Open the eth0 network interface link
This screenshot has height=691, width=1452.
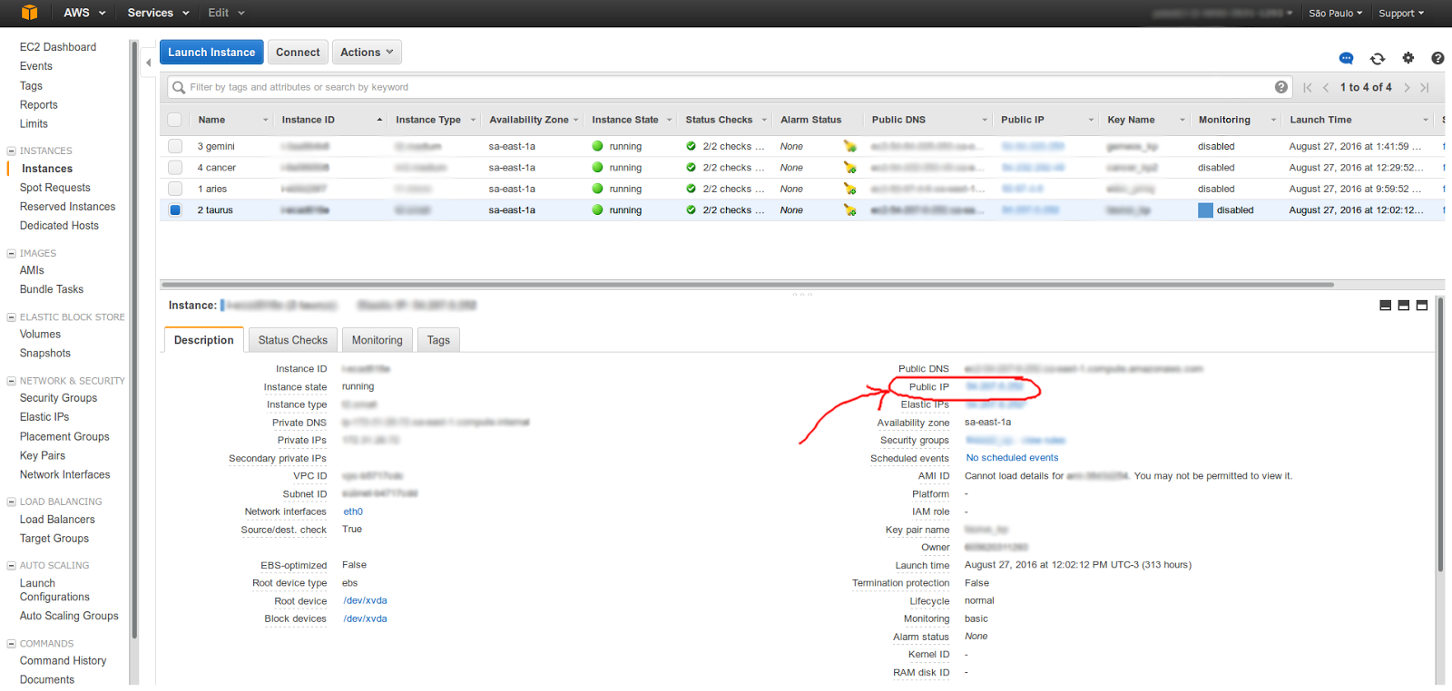353,512
